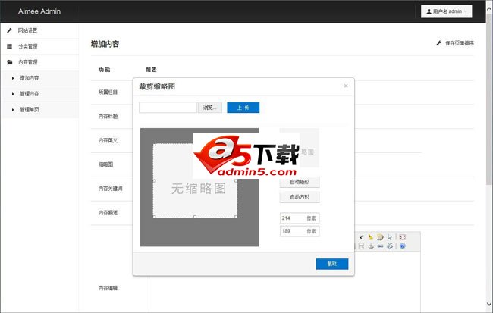Viewport: 493px width, 313px height.
Task: Click the wrench icon beside 网站设置
Action: (x=9, y=30)
